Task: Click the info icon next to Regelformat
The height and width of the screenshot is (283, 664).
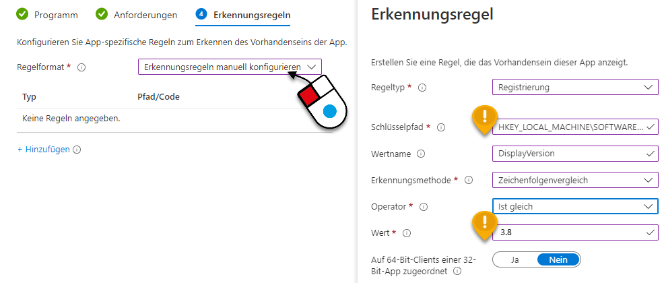Action: (x=82, y=67)
